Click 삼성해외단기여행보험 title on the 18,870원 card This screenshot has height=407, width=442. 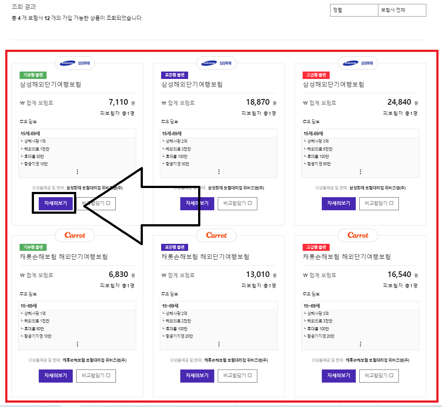[192, 85]
